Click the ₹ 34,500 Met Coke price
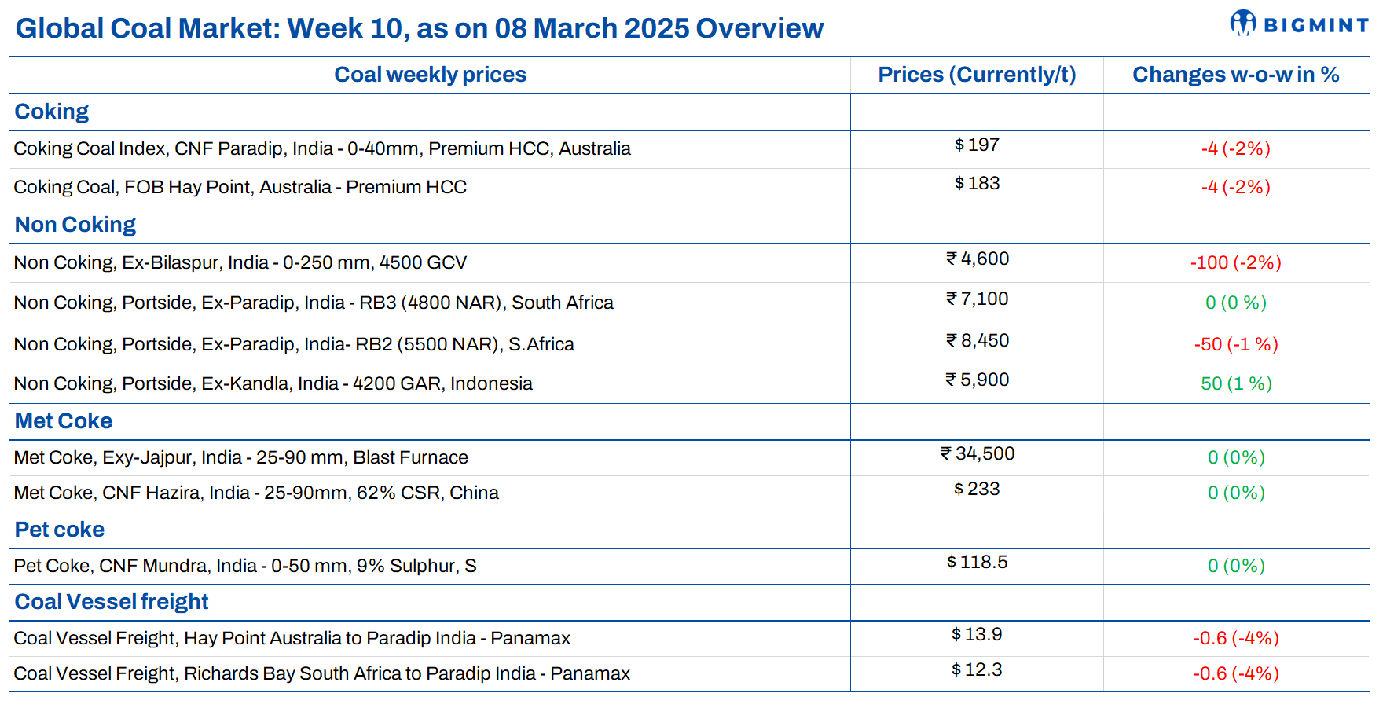The height and width of the screenshot is (715, 1383). pyautogui.click(x=978, y=454)
